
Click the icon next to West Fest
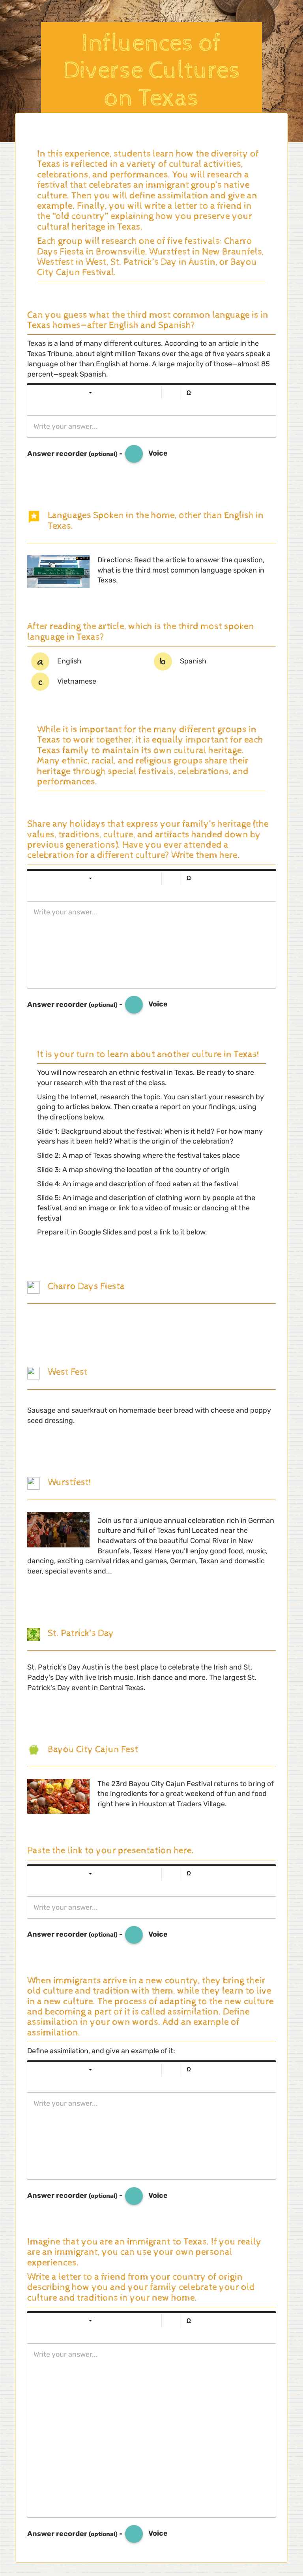tap(33, 1372)
